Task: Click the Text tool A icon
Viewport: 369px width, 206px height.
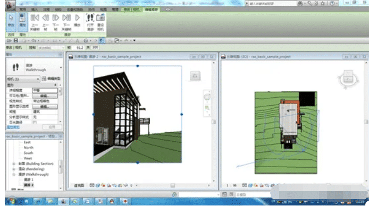Action: pyautogui.click(x=77, y=41)
